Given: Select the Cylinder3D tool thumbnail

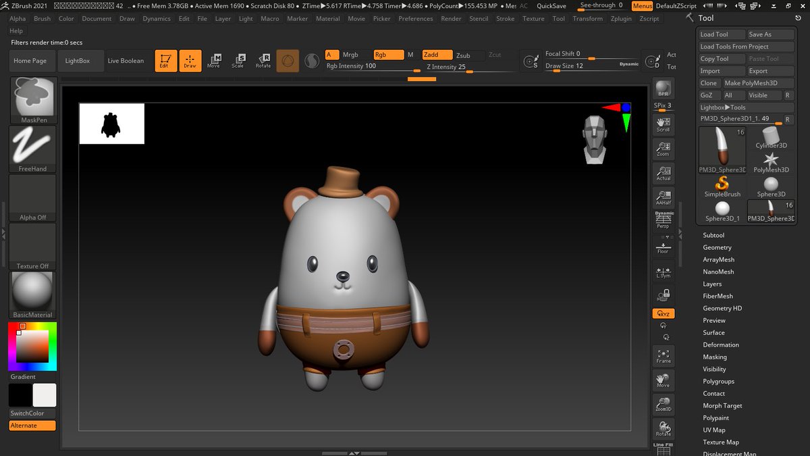Looking at the screenshot, I should (771, 138).
